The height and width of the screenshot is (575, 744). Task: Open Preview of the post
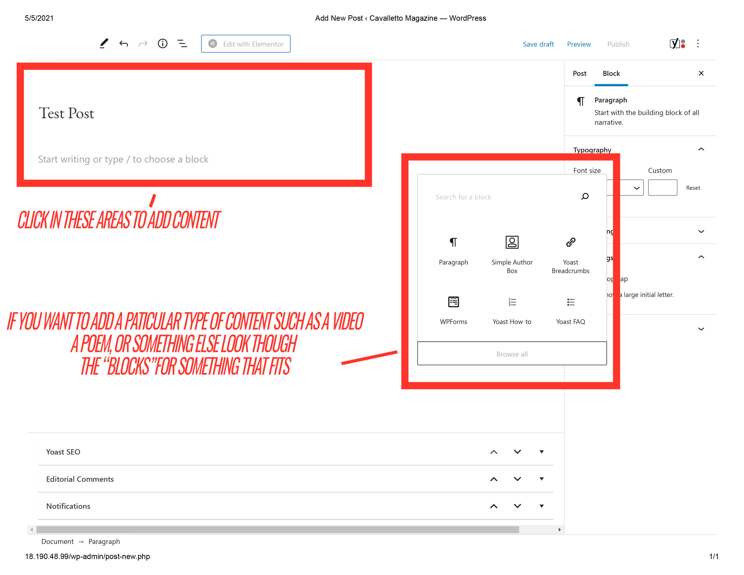tap(579, 44)
